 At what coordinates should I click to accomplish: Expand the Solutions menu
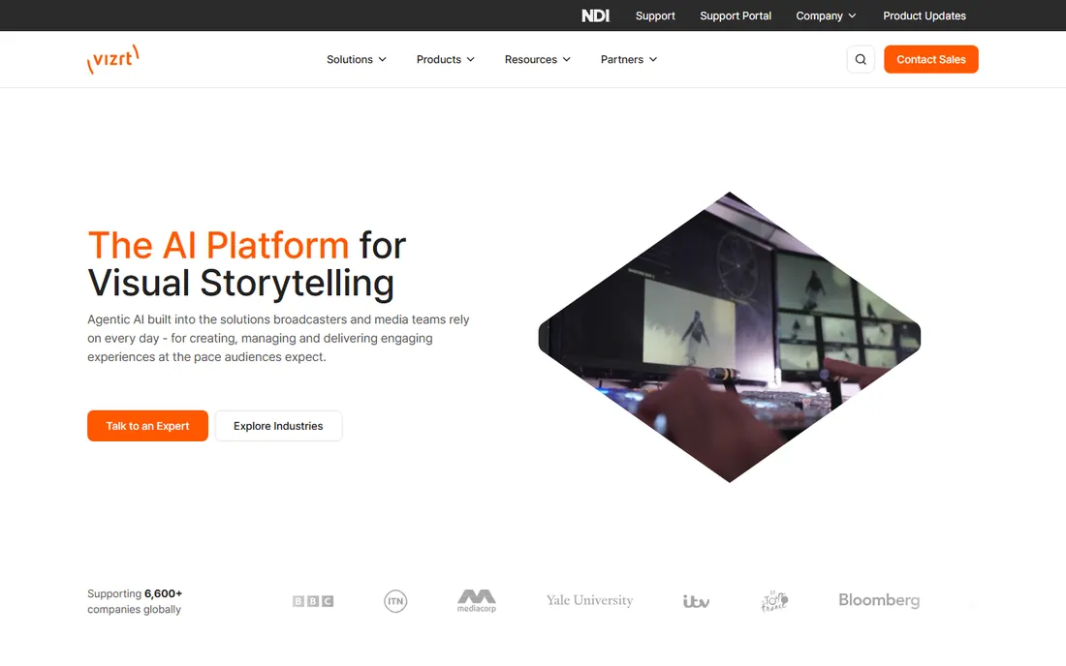357,59
